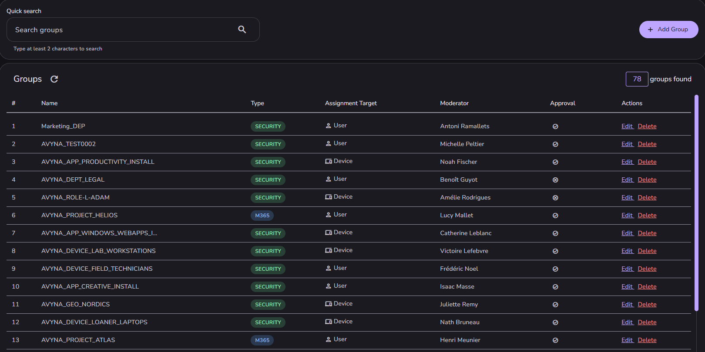Click device icon in AVYNA_DEVICE_LOANER_LAPTOPS row
Image resolution: width=705 pixels, height=352 pixels.
329,322
